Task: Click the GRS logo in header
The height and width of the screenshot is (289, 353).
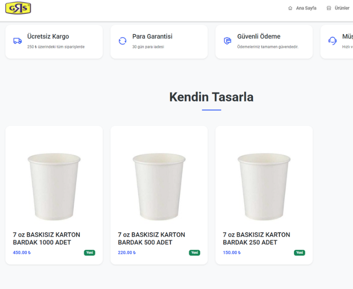Action: (18, 8)
